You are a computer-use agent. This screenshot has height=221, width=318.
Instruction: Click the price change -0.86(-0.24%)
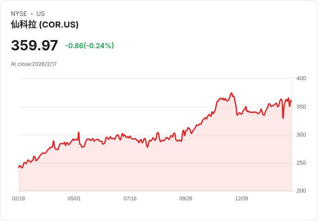tap(89, 46)
